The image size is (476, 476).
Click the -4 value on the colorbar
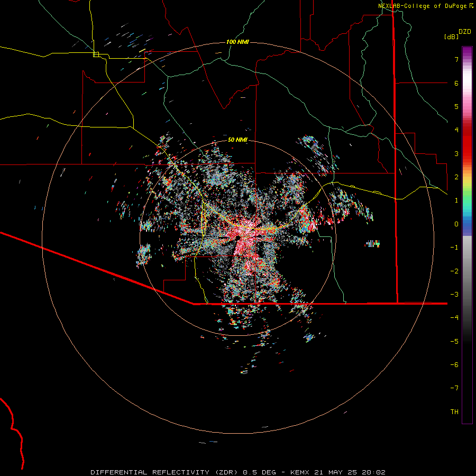pos(454,318)
